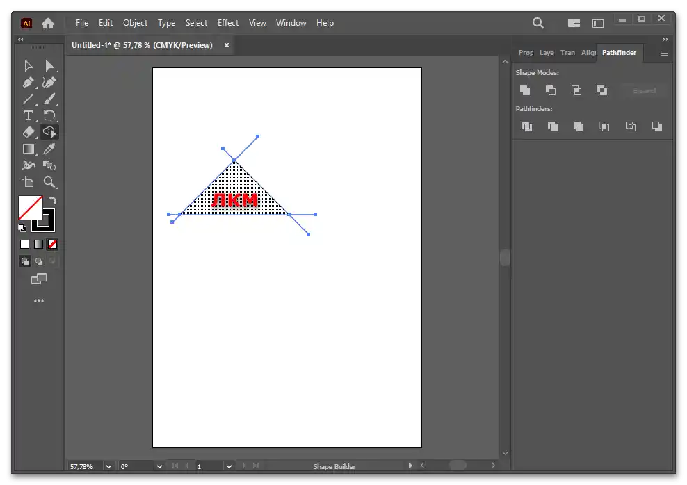
Task: Select the Direct Selection tool
Action: coord(49,65)
